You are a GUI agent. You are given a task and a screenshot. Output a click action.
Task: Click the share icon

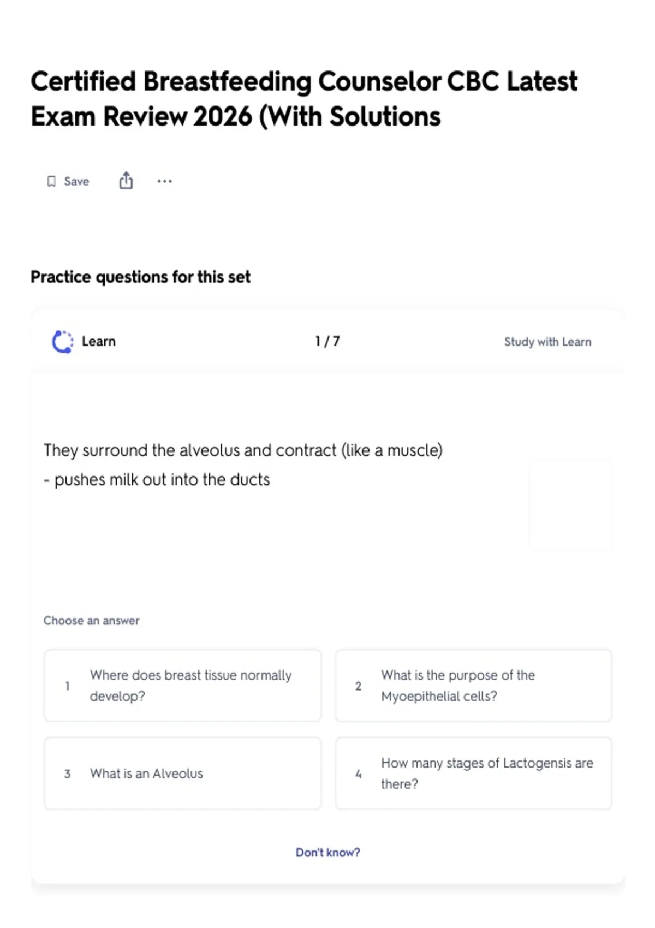126,181
